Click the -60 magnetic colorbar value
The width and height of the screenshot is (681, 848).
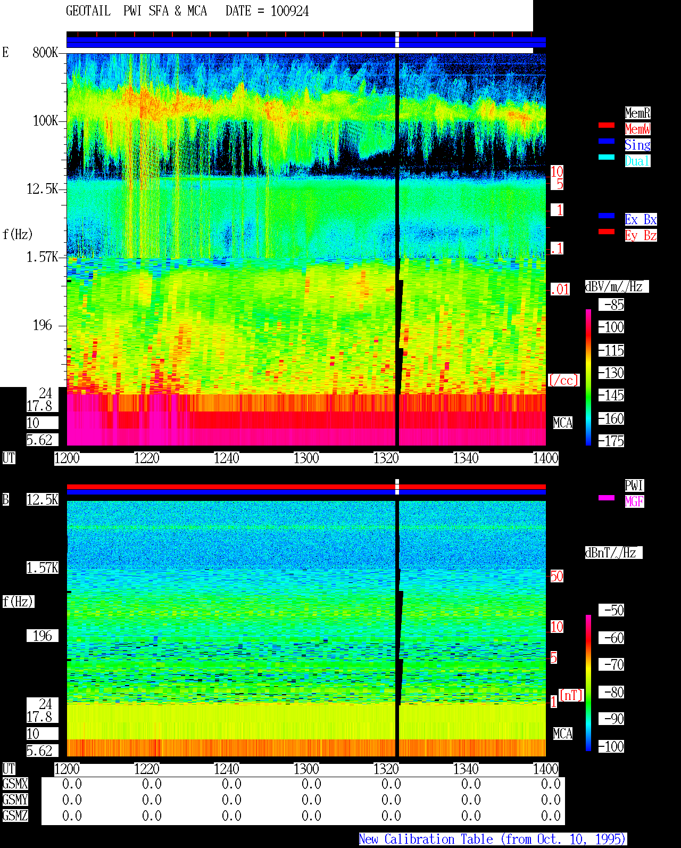[611, 638]
